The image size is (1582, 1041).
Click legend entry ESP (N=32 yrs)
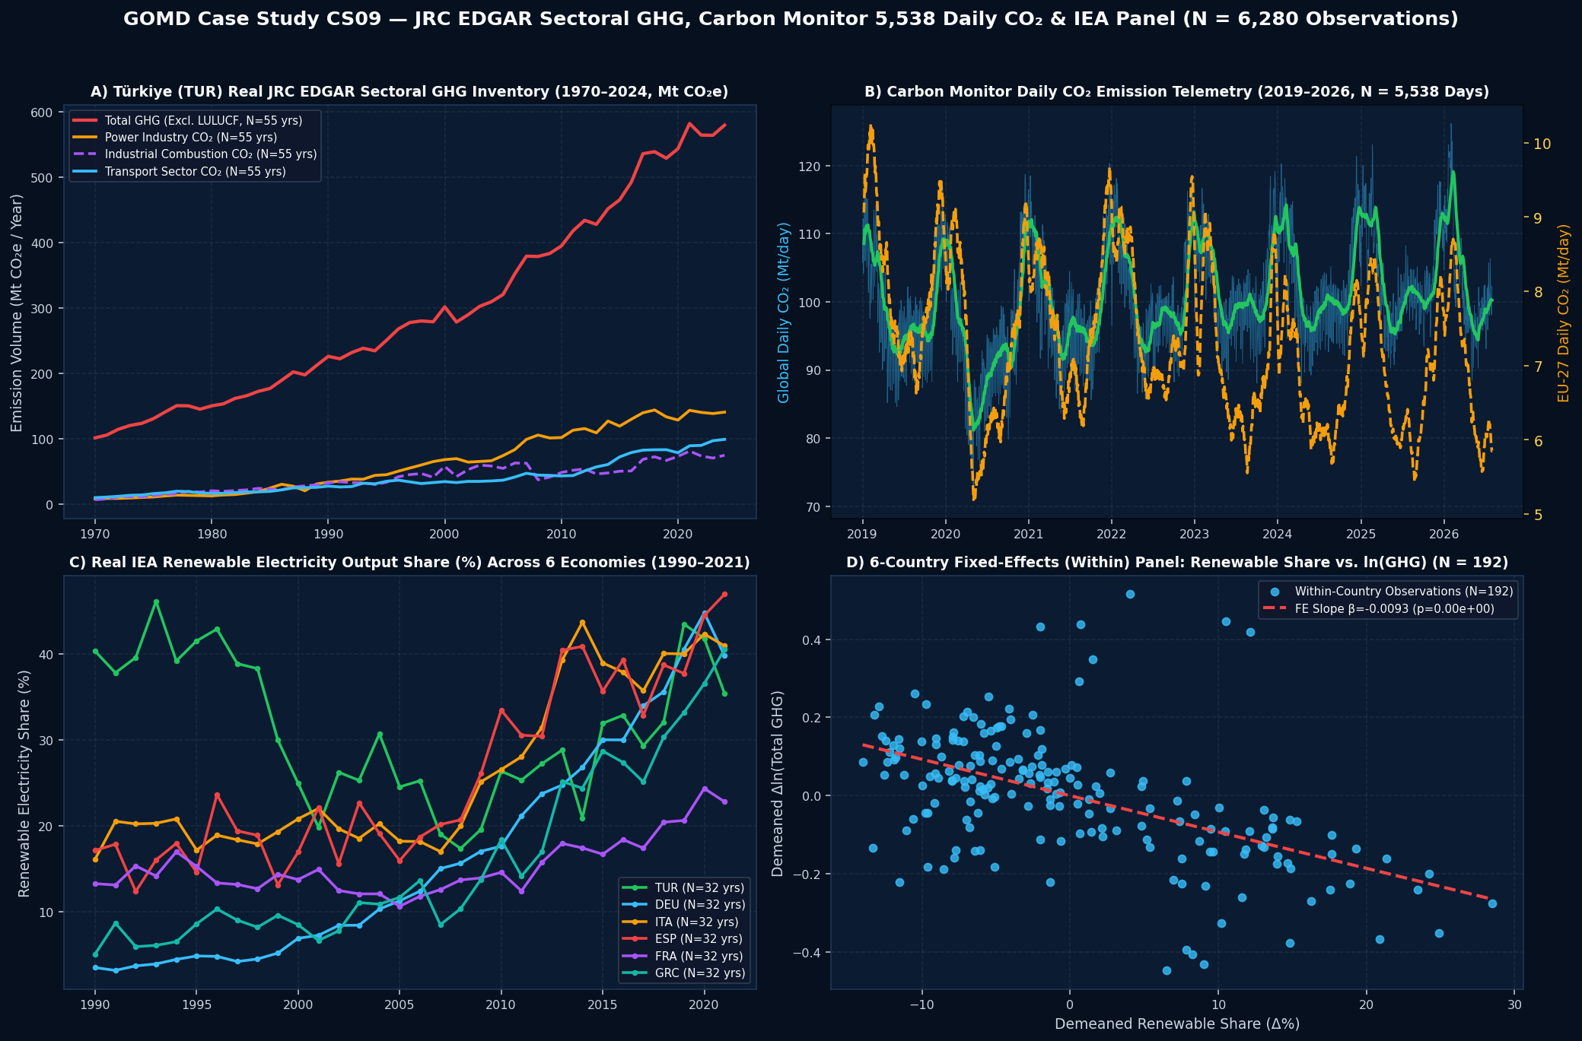pos(699,939)
